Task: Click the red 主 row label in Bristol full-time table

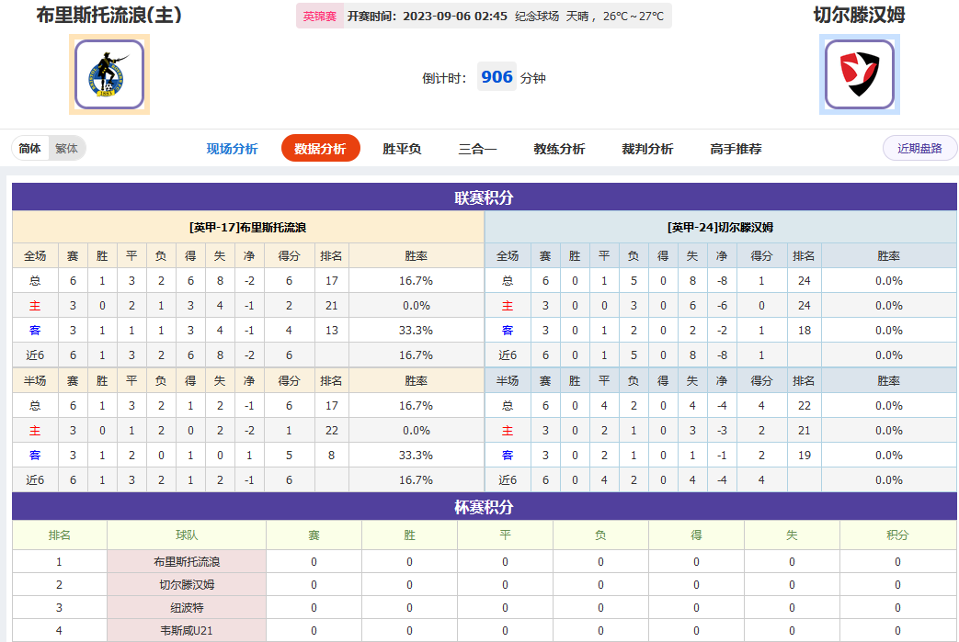Action: tap(35, 306)
